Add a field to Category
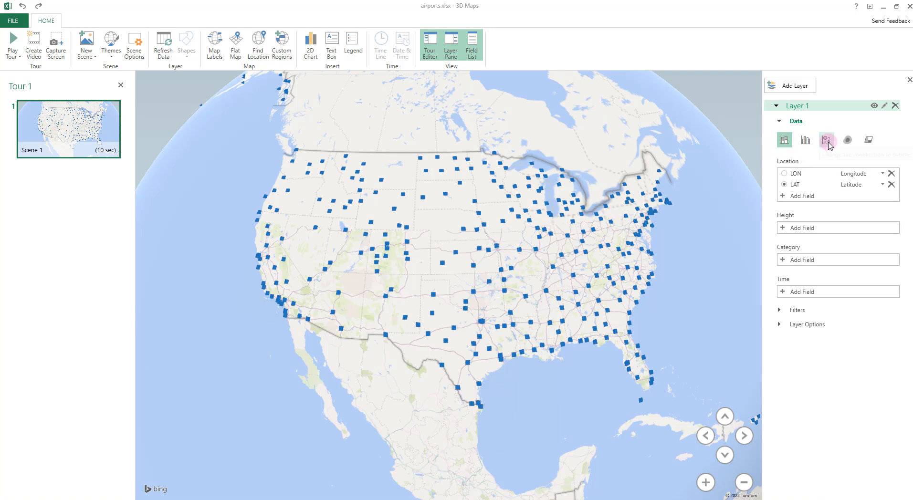 [x=838, y=260]
